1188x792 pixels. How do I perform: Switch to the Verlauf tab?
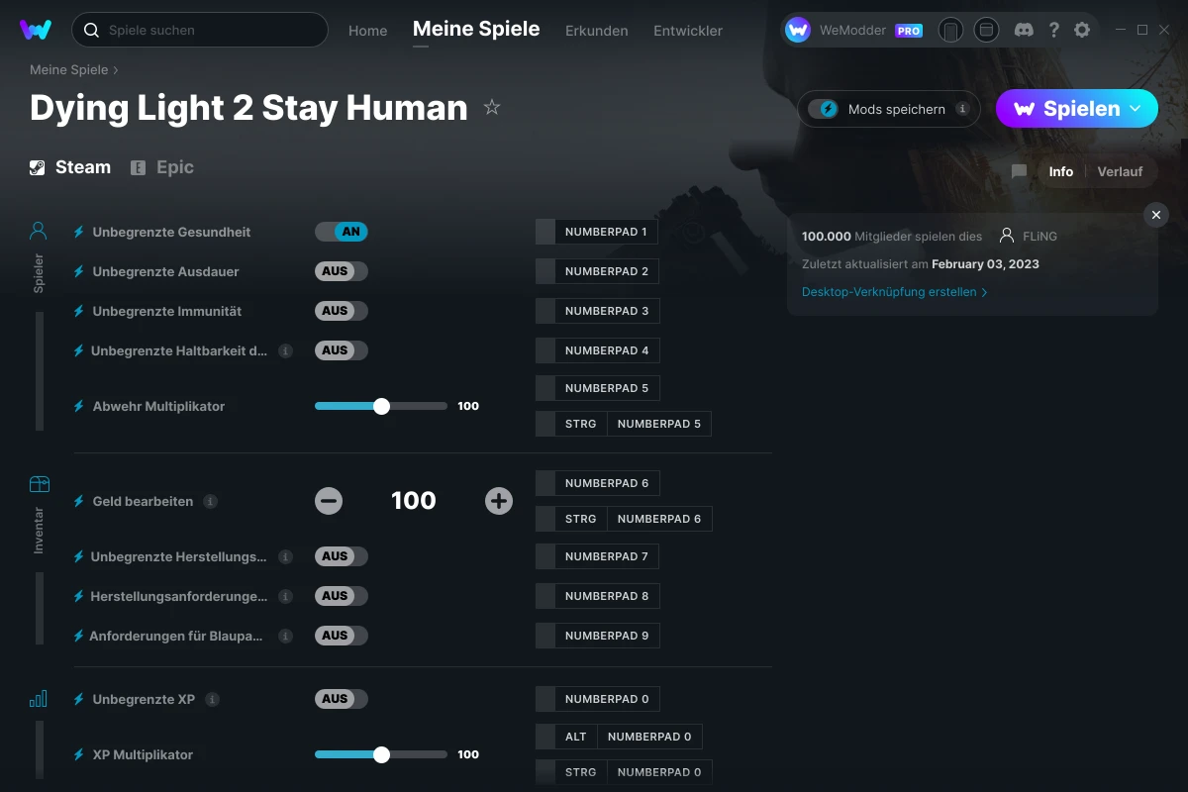(x=1120, y=171)
